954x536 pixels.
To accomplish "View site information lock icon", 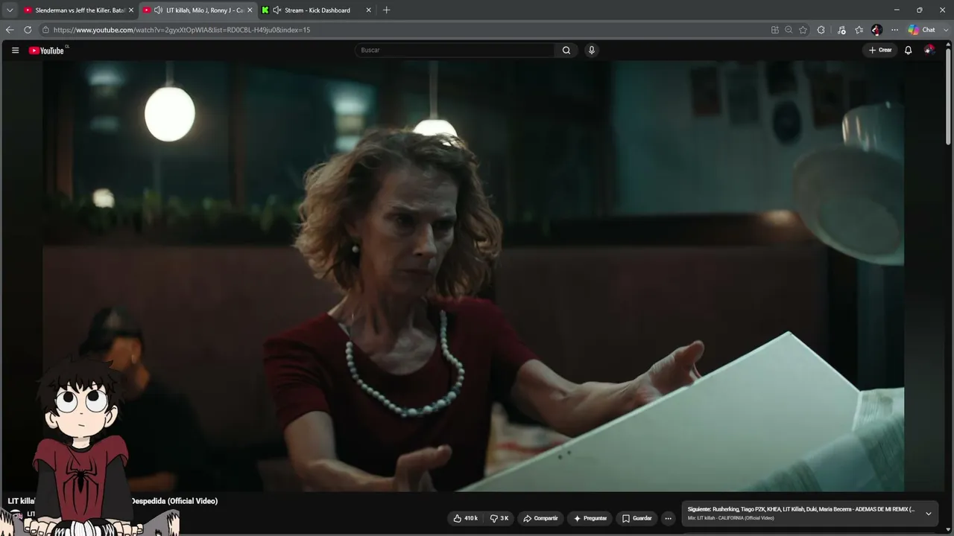I will pos(45,30).
